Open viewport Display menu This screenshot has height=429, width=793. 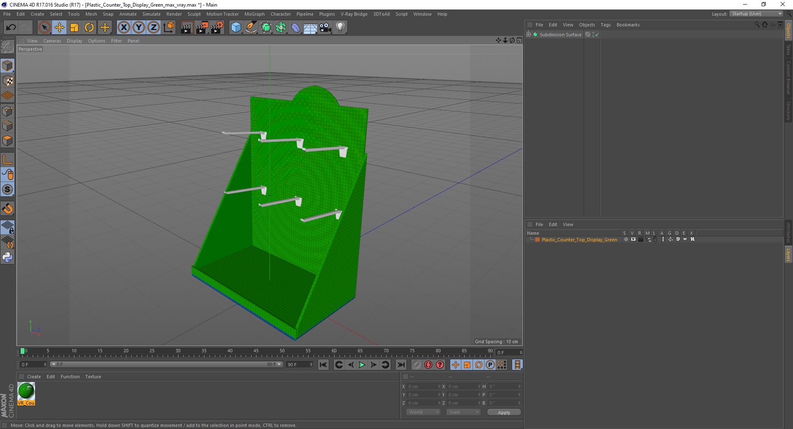click(x=74, y=41)
